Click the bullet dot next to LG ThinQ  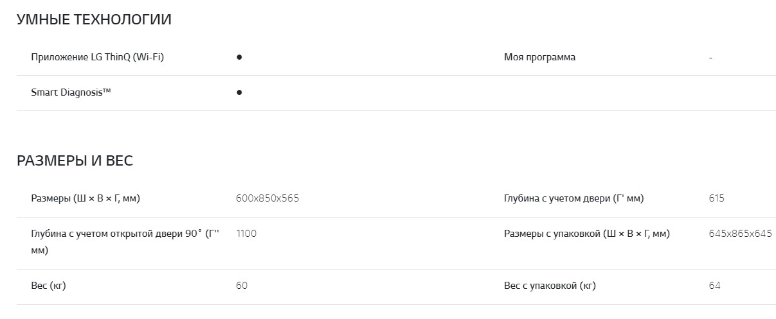(239, 57)
